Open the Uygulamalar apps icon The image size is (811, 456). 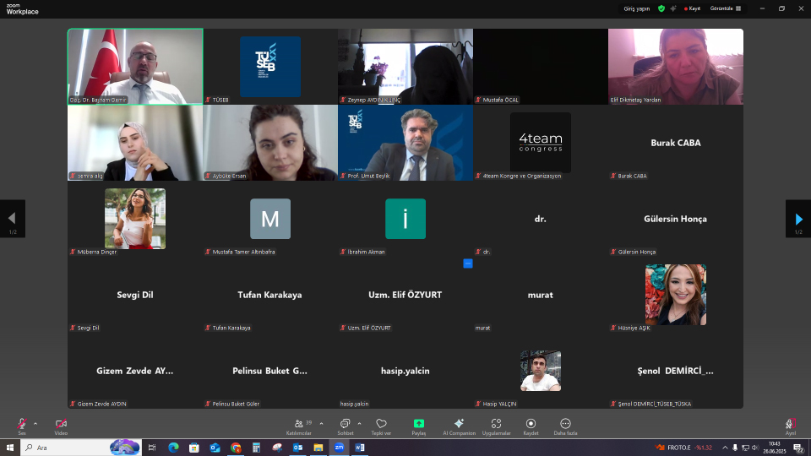[x=496, y=424]
